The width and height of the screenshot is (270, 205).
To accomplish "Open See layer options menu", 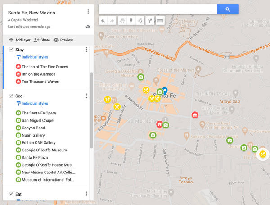I will tap(86, 96).
